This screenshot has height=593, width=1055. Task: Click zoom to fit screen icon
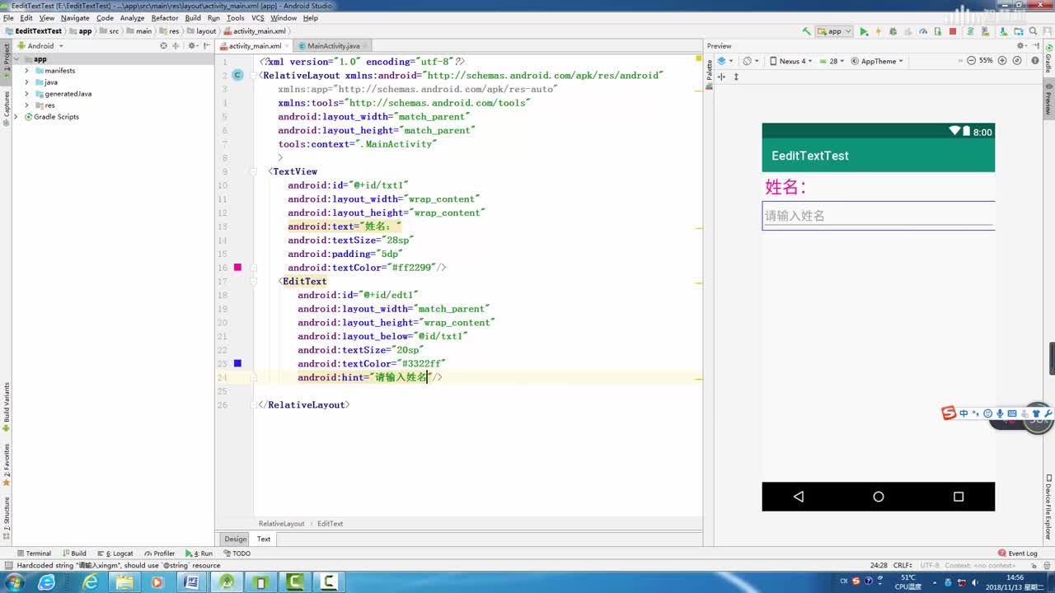(1017, 60)
